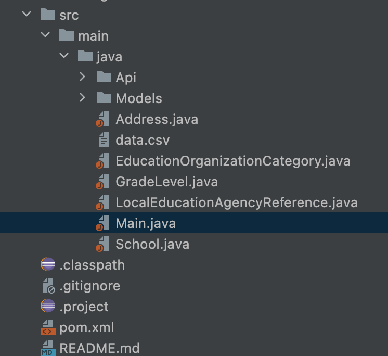The height and width of the screenshot is (356, 388).
Task: Click the data.csv file icon
Action: (104, 139)
